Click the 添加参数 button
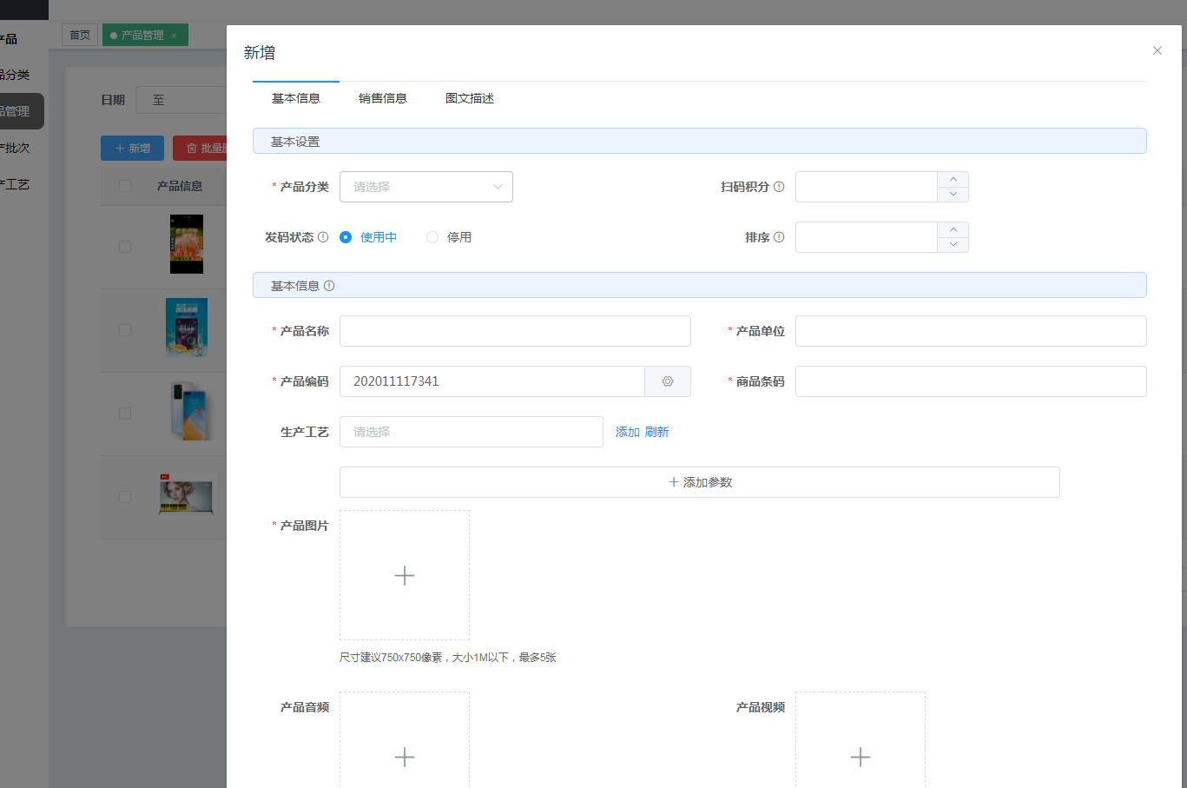The height and width of the screenshot is (788, 1187). (x=700, y=482)
